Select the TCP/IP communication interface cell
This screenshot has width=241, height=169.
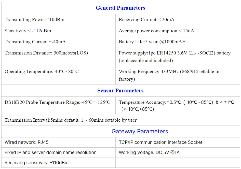(x=160, y=142)
